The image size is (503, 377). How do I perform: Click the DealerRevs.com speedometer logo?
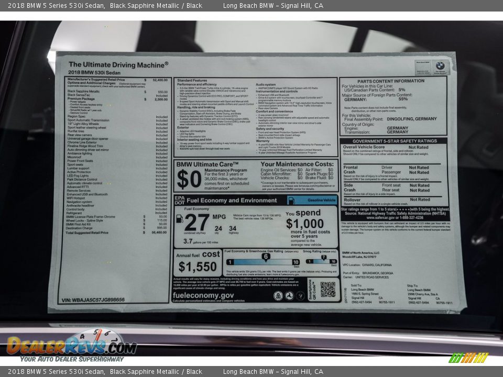[x=71, y=344]
